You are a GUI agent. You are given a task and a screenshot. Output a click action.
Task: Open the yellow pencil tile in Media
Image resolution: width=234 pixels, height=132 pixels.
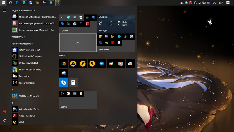tap(82, 64)
